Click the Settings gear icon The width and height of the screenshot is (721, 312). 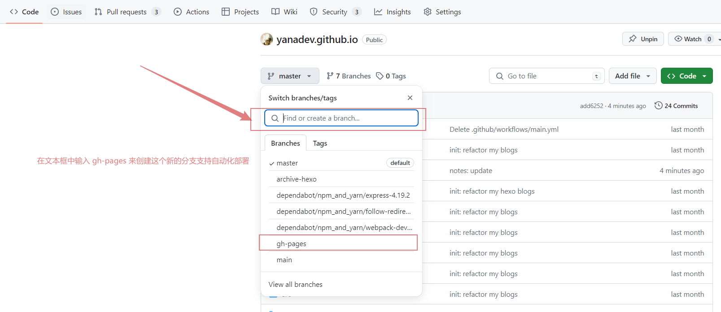tap(428, 12)
